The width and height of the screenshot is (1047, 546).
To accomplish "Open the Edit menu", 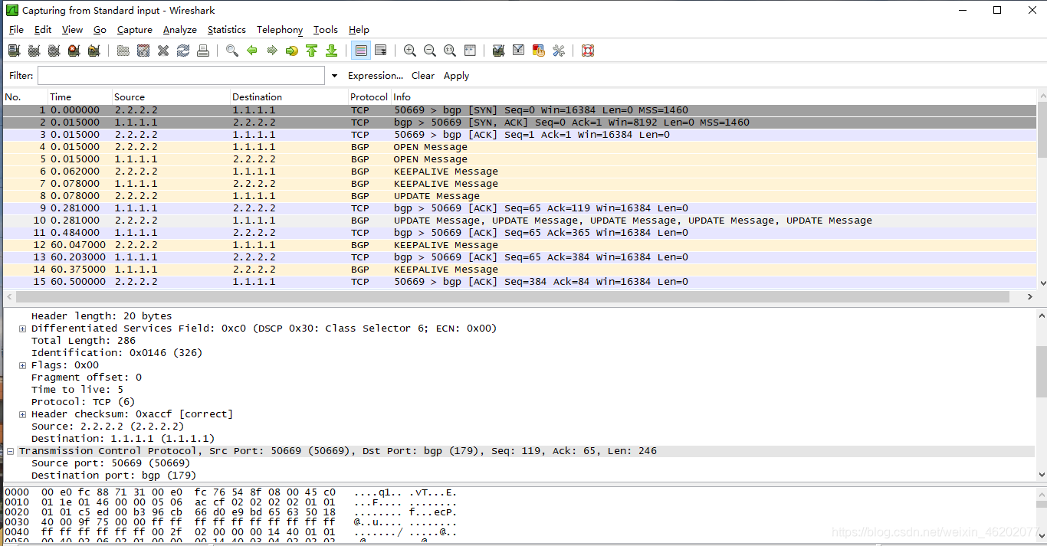I will click(x=43, y=30).
